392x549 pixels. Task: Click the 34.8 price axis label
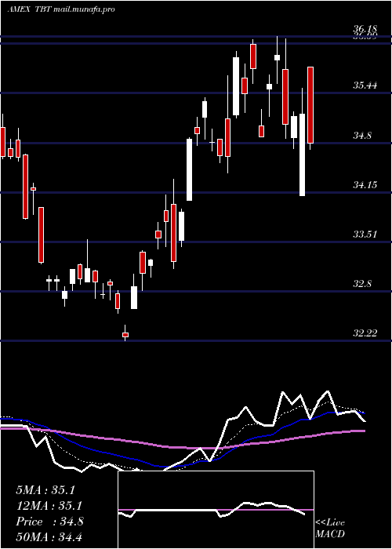(x=362, y=135)
